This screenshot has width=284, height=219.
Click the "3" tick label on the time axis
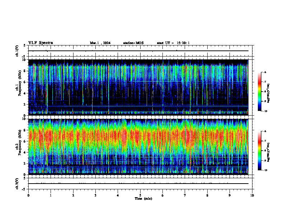(95, 195)
